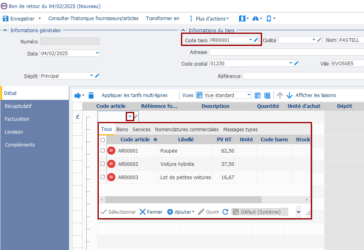Click the second grid view icon after Vues
Viewport: 364px width, 250px height.
267,95
